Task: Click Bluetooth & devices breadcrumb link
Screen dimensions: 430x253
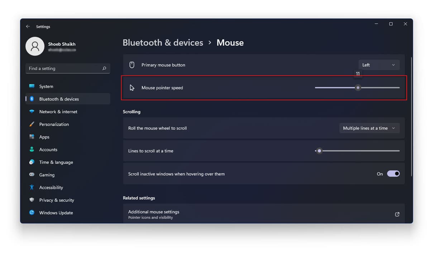Action: 163,43
